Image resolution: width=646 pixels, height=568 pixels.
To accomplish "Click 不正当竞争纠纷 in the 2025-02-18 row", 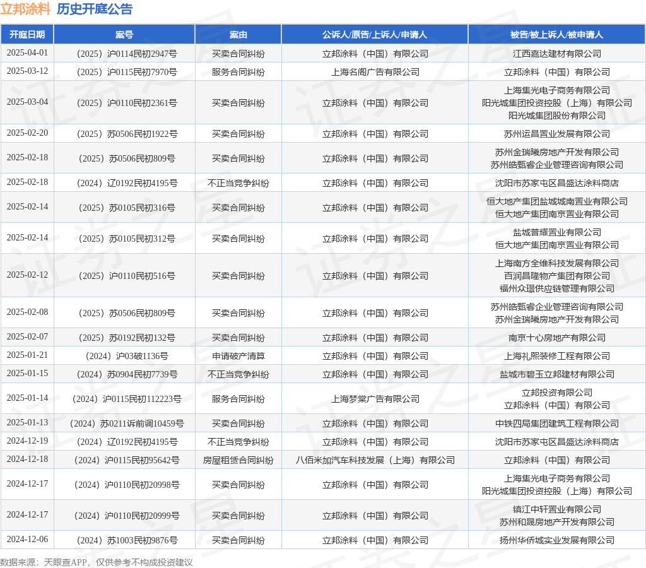I will 238,183.
